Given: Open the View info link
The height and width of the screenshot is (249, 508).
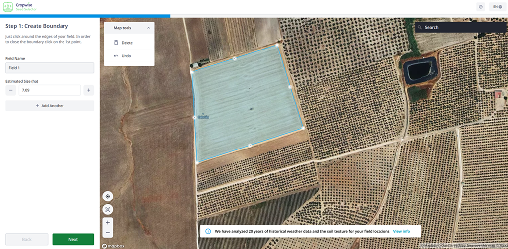Looking at the screenshot, I should pos(401,231).
